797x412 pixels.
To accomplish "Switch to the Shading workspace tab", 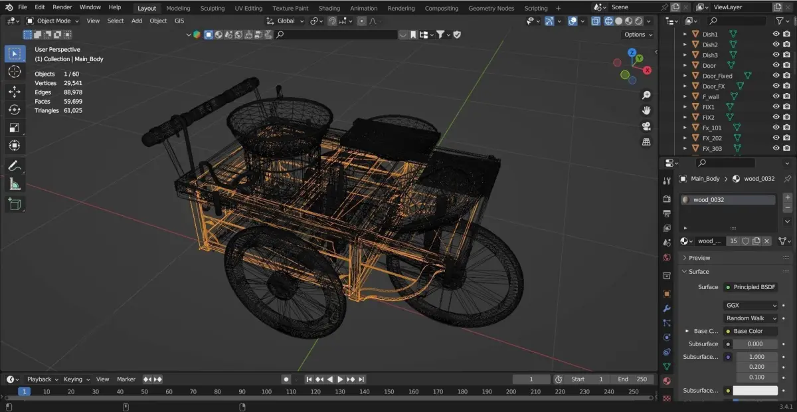I will click(329, 8).
